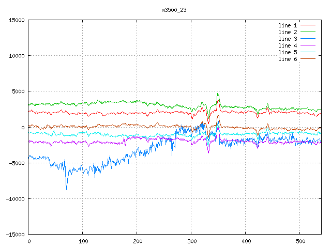Click the green line 2 legend sample
This screenshot has height=248, width=331.
[x=308, y=32]
